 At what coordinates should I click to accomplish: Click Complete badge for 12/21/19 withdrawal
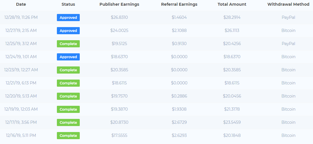click(68, 83)
